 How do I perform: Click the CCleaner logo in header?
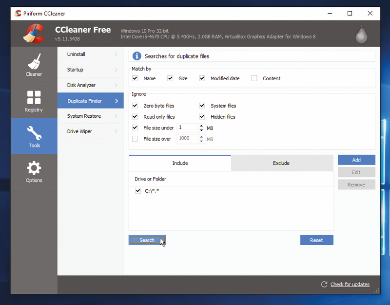(34, 34)
